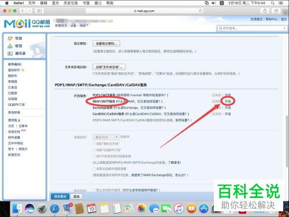Open the 帮助中心 link
The height and width of the screenshot is (217, 289).
(272, 19)
